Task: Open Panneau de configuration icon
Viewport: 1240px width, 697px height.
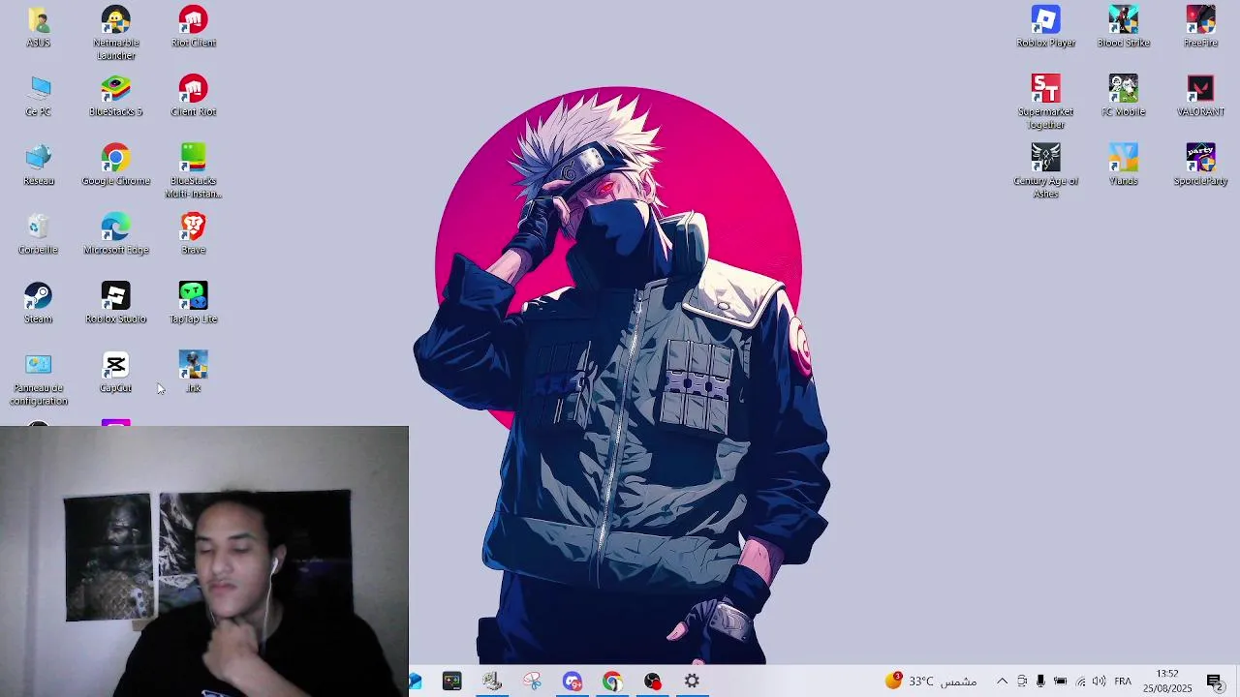Action: (38, 379)
